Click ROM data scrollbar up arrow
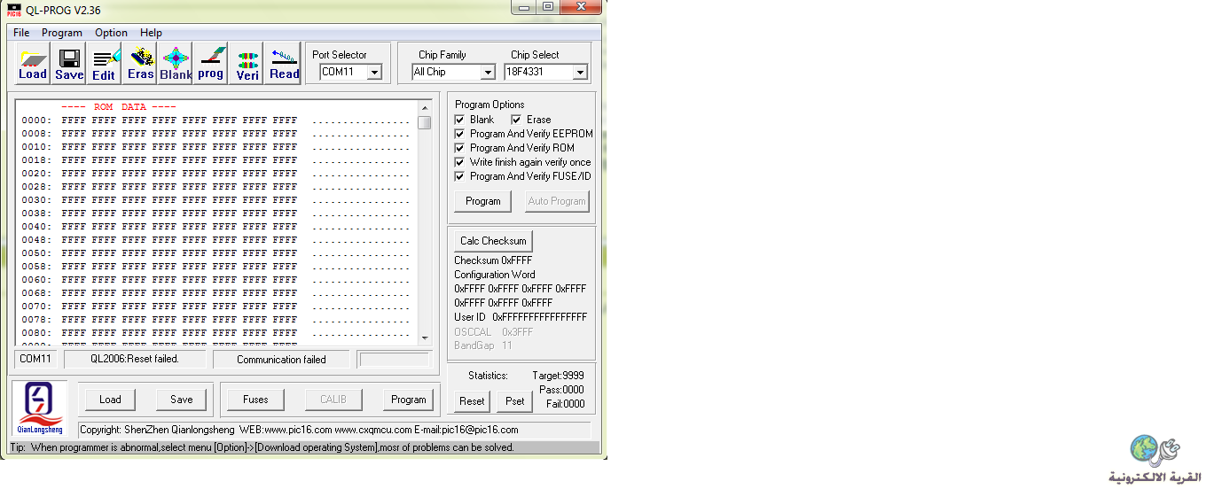 pyautogui.click(x=425, y=108)
